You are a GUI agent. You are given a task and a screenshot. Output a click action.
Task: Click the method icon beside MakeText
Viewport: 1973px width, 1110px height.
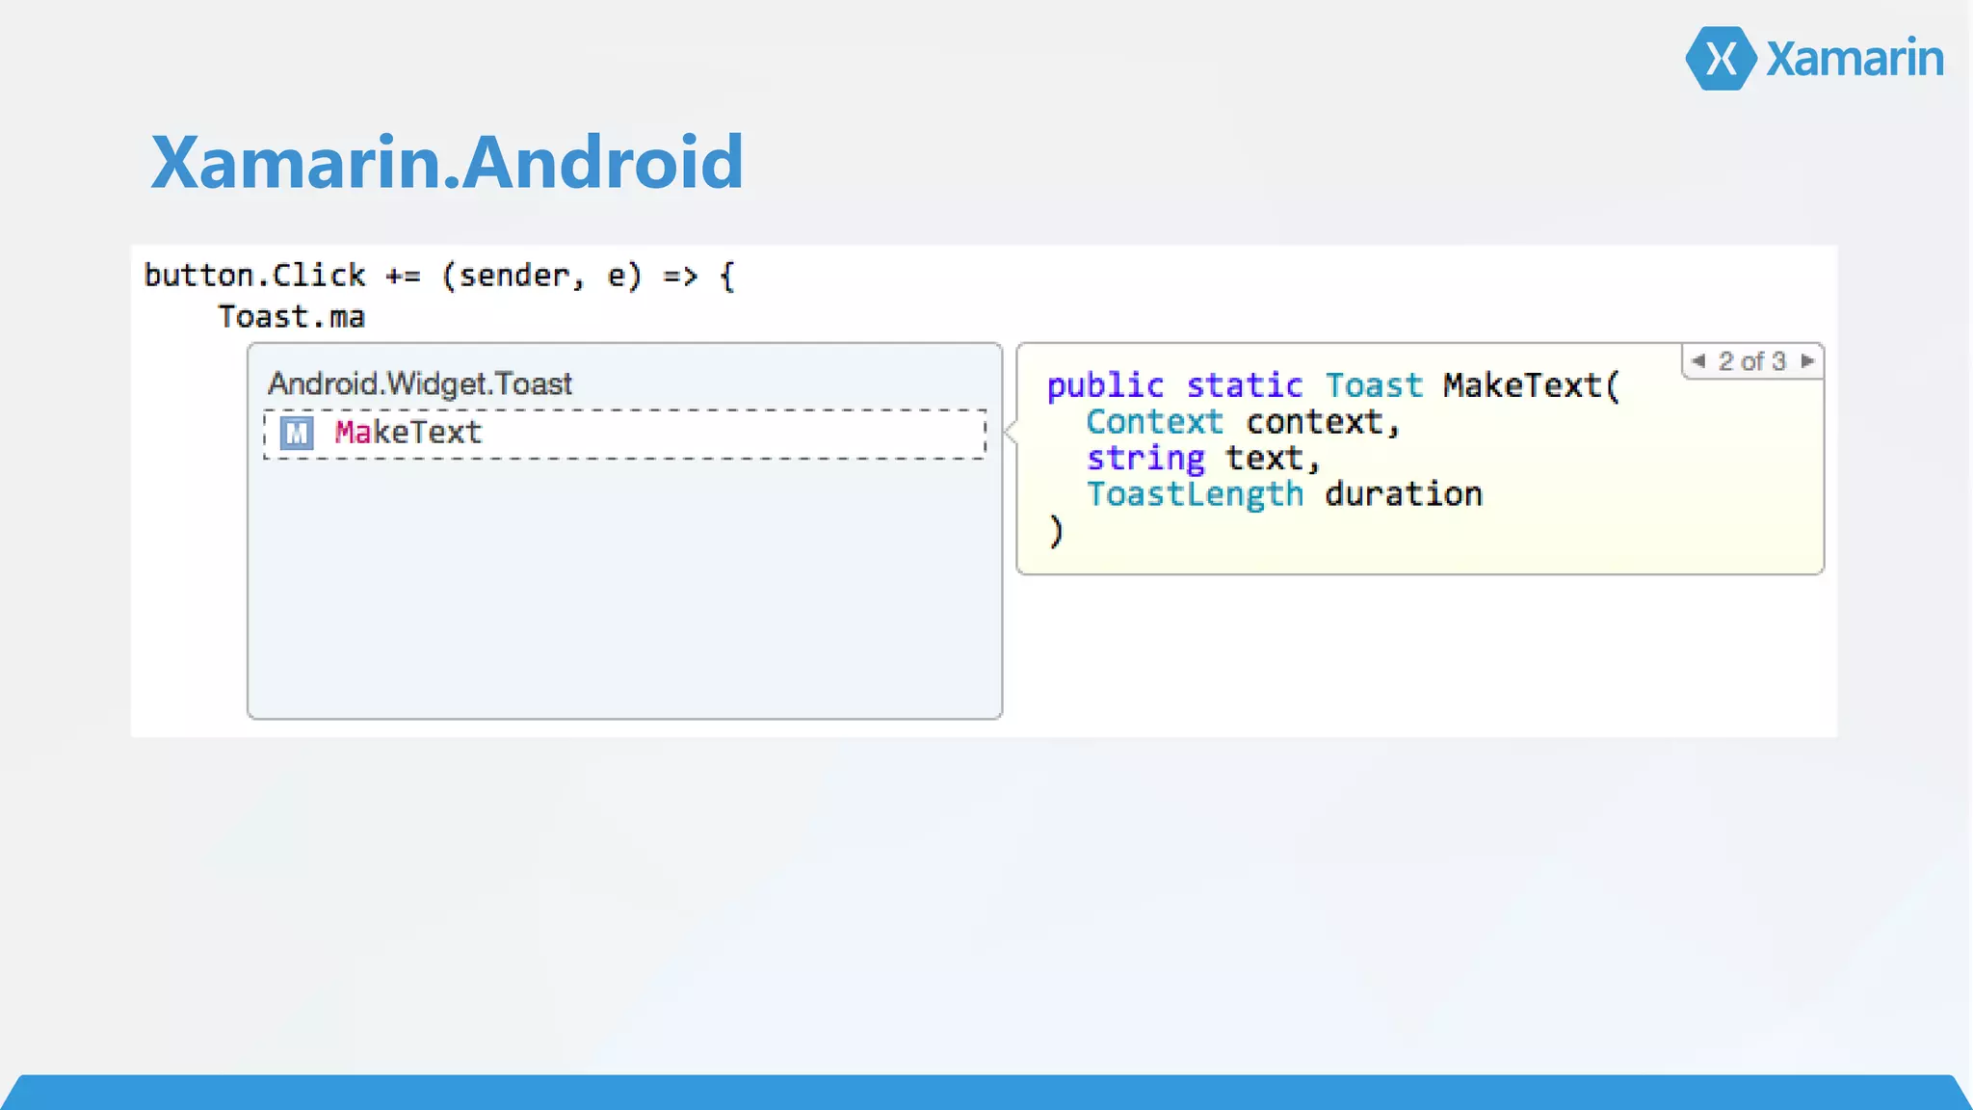(x=297, y=434)
